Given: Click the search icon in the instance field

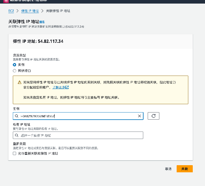Looking at the screenshot, I should 16,116.
